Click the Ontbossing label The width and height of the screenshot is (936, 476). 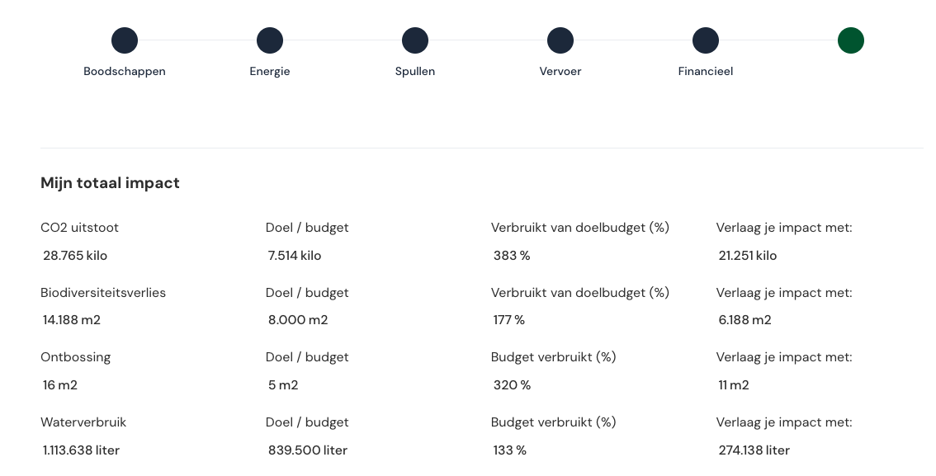[x=75, y=357]
